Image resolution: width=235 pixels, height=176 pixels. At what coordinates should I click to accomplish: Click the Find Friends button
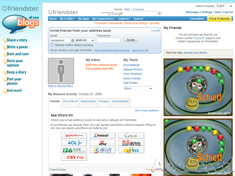(219, 19)
